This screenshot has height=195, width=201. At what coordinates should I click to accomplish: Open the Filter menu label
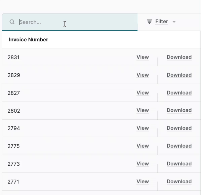(x=162, y=22)
